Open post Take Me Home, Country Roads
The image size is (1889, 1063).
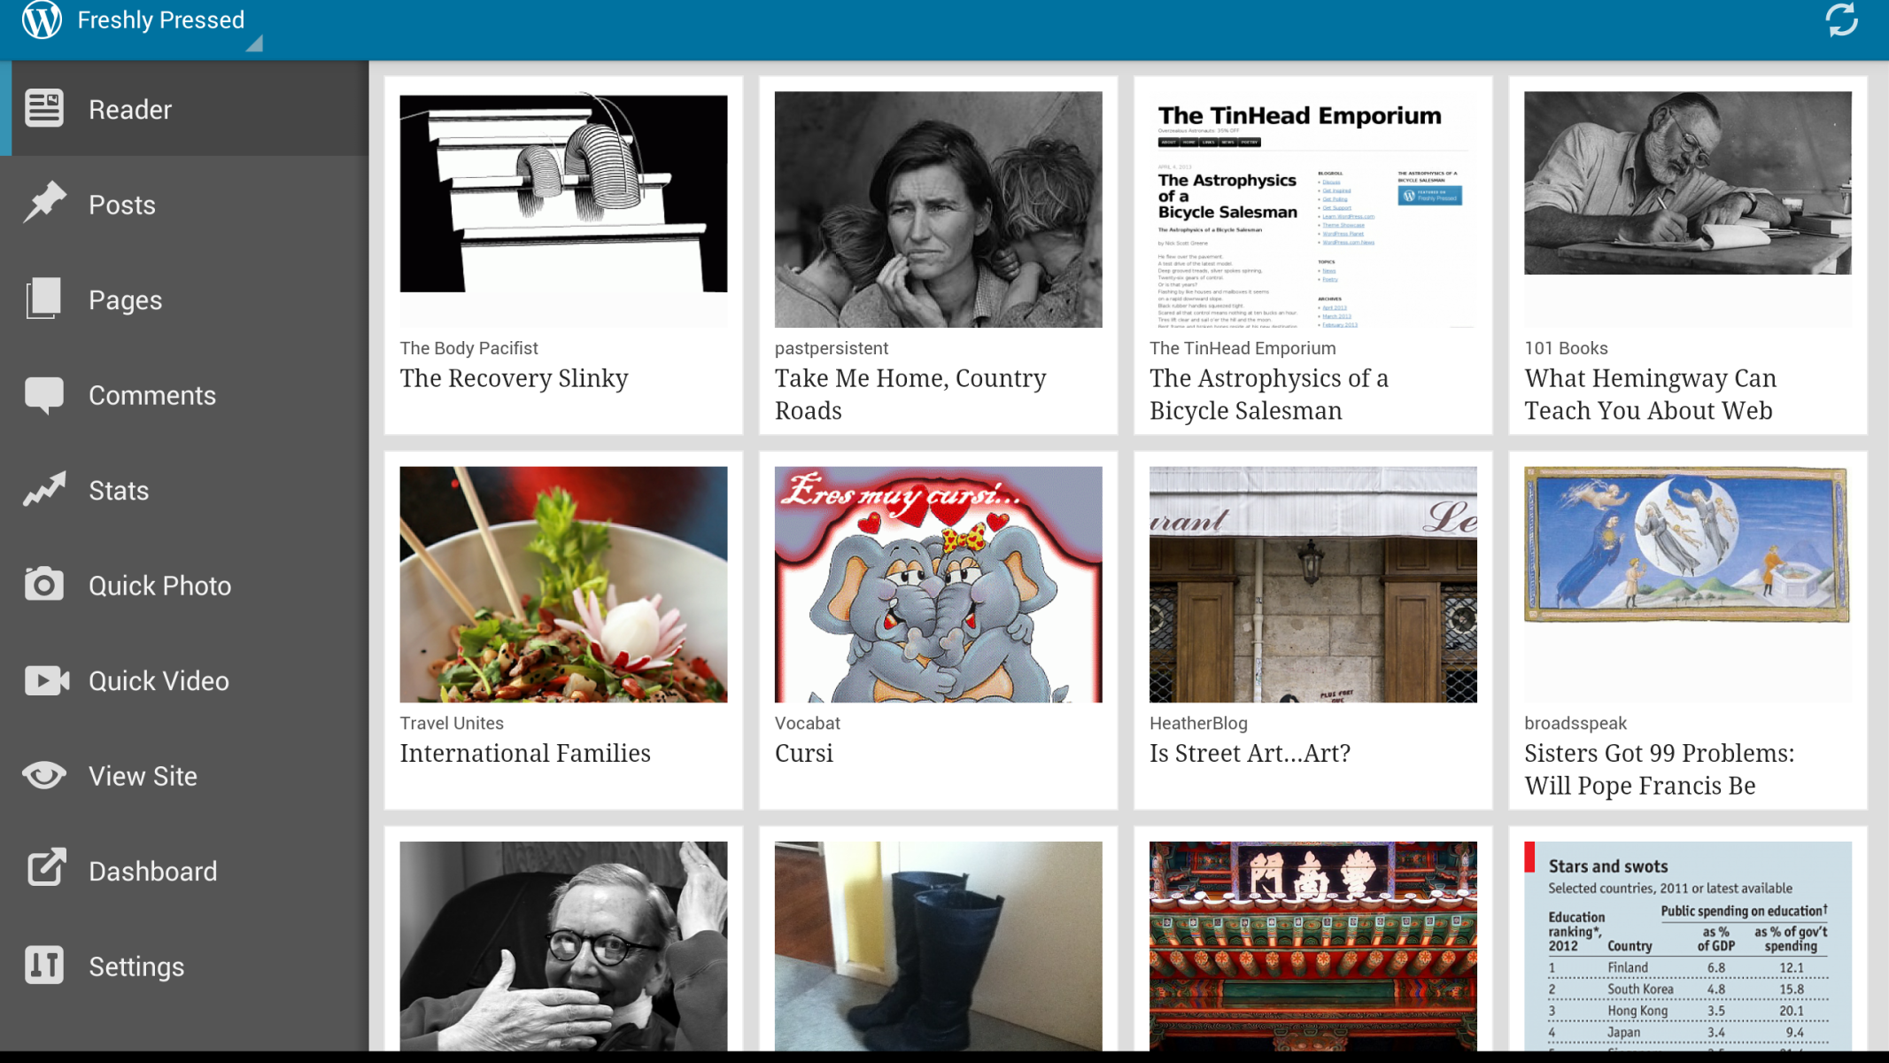pos(910,394)
